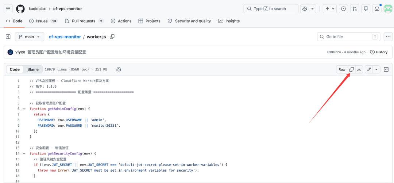
Task: Select the Code view toggle
Action: pos(15,69)
